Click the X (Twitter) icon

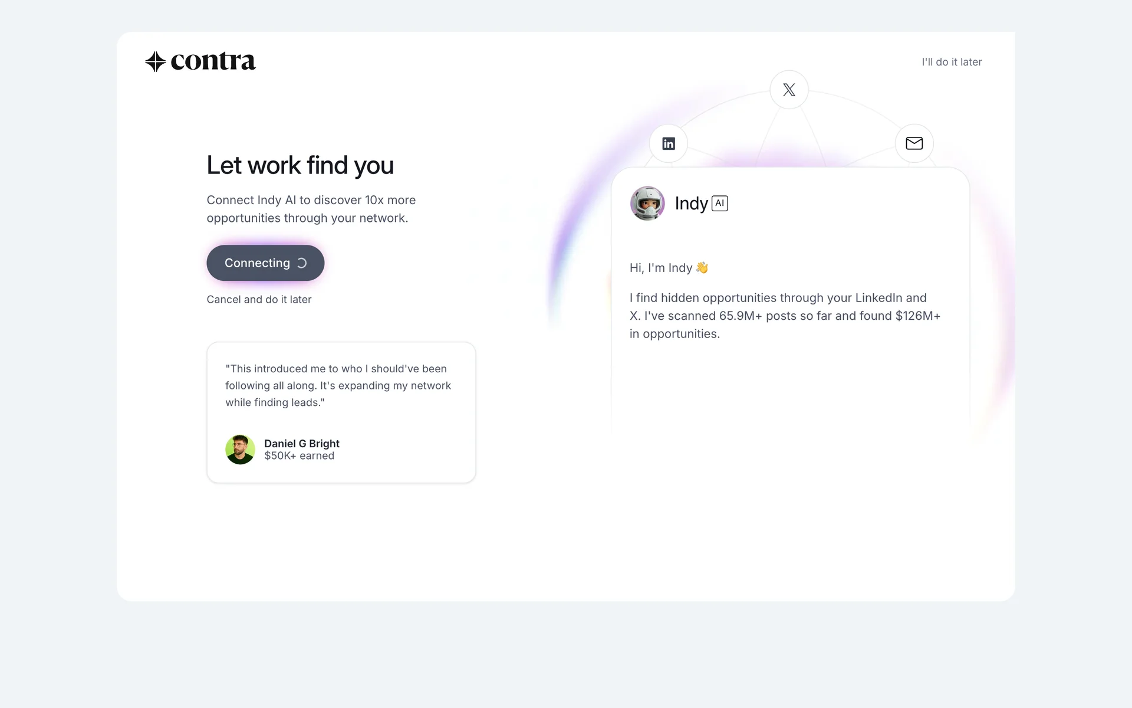pyautogui.click(x=789, y=90)
